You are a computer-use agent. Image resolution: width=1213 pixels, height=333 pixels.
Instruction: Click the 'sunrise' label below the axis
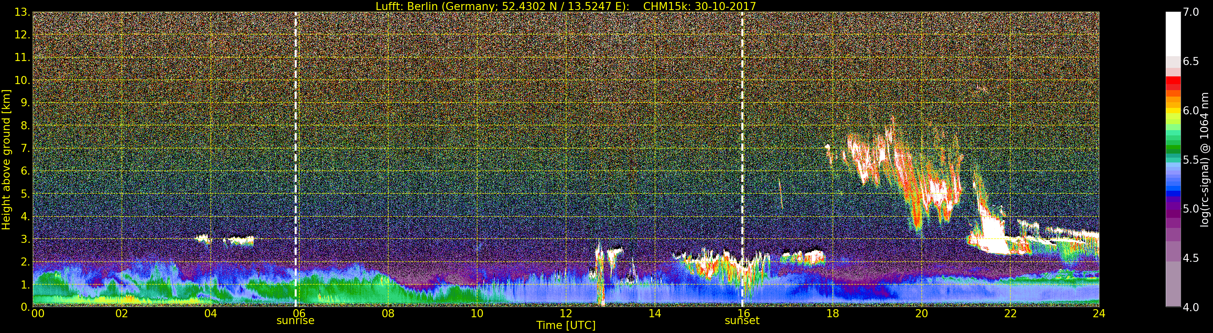(295, 321)
